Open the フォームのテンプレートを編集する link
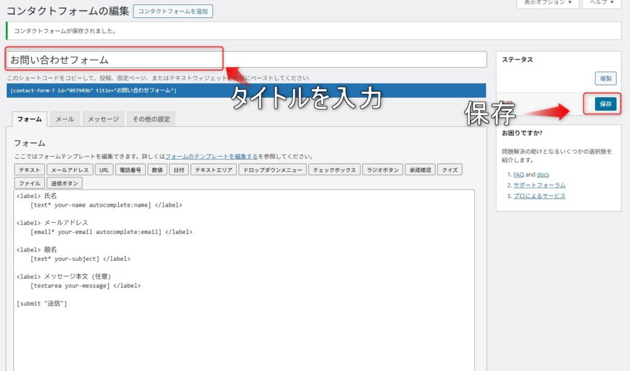 tap(211, 156)
